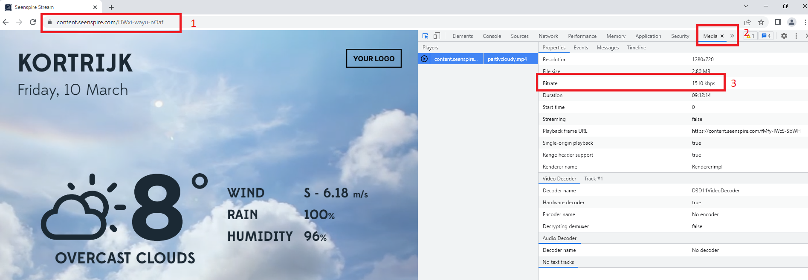
Task: Click the partly cloudy weather icon
Action: [x=83, y=206]
